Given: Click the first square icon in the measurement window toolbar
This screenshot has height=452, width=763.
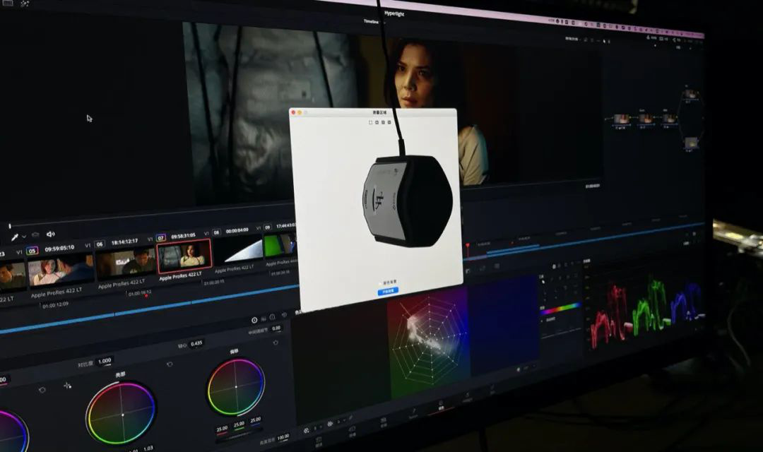Looking at the screenshot, I should 370,123.
